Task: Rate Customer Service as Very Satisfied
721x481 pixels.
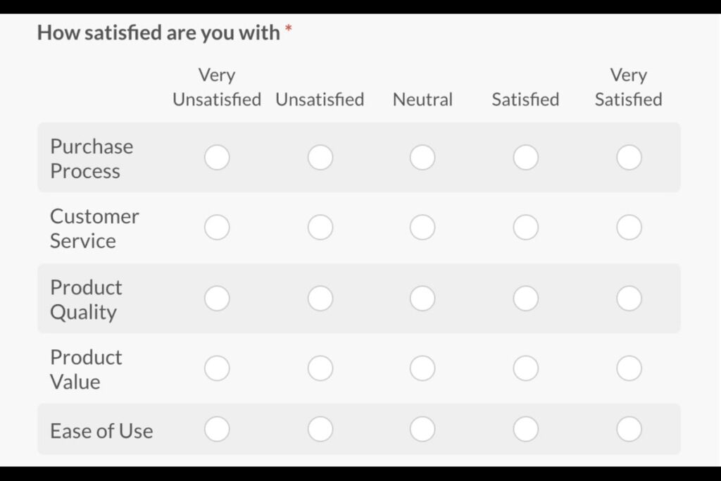Action: click(629, 227)
